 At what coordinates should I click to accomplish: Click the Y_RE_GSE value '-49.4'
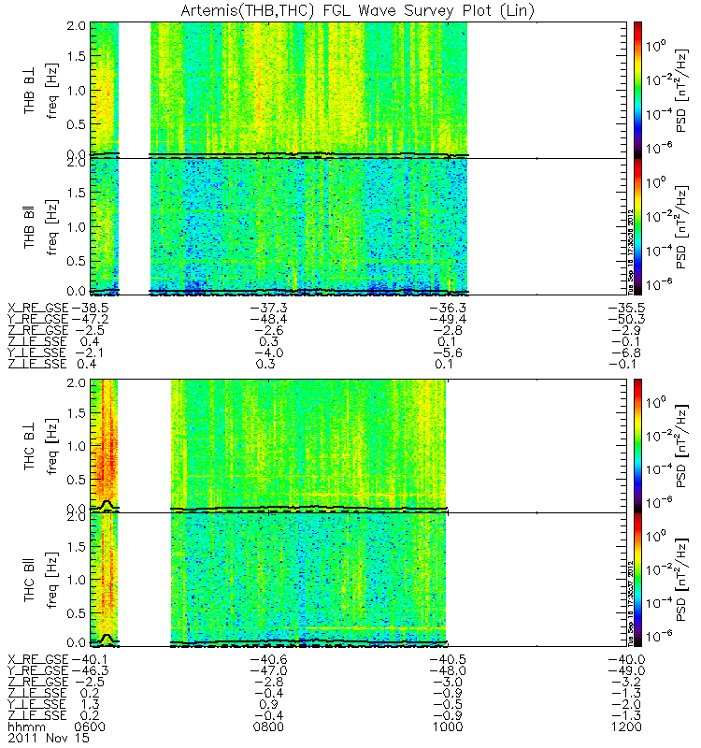click(x=448, y=319)
